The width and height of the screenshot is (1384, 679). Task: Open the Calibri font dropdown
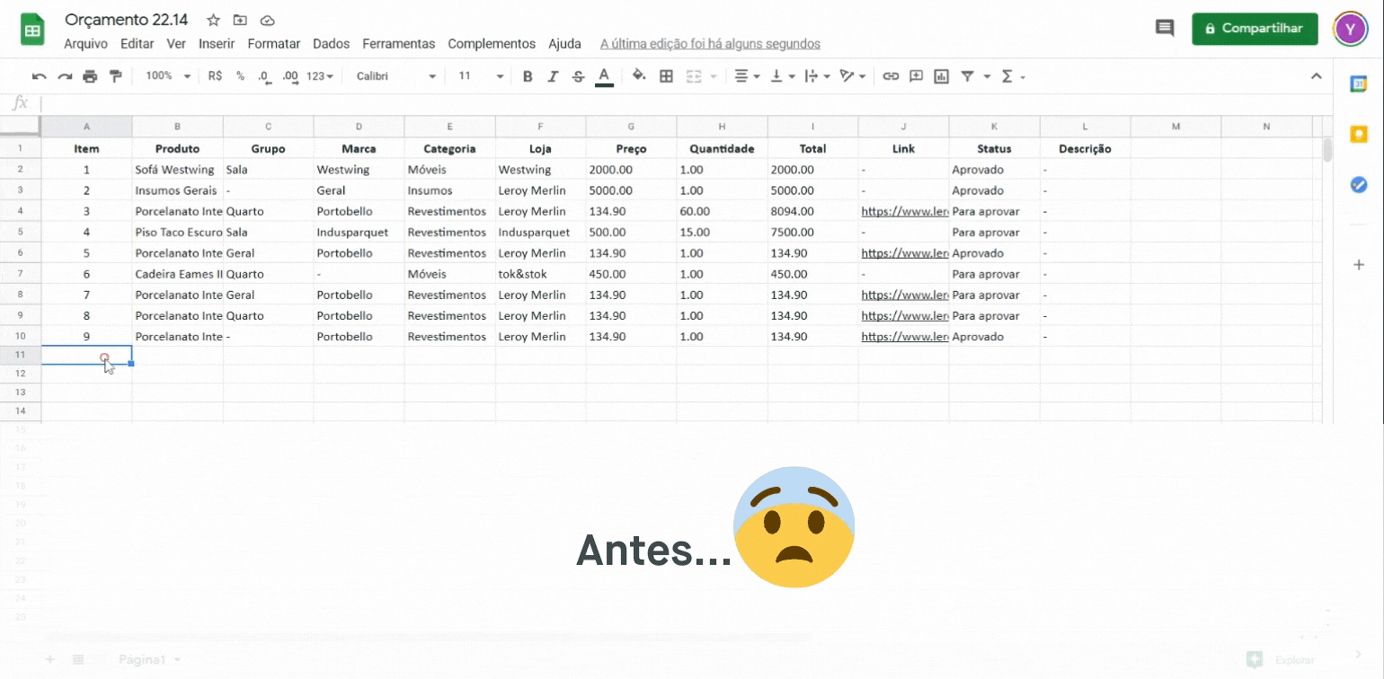395,76
